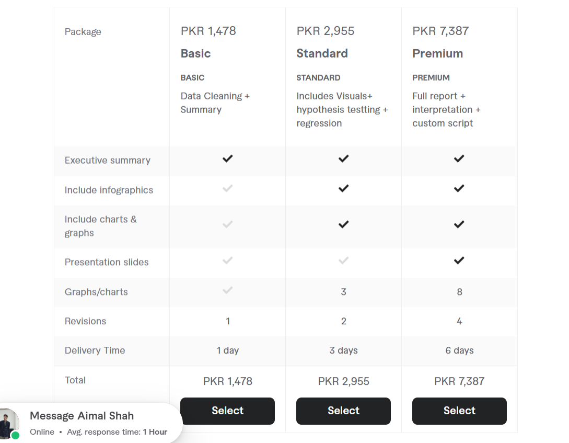This screenshot has width=569, height=443.
Task: Click the charts & graphs checkmark under Premium
Action: point(459,224)
